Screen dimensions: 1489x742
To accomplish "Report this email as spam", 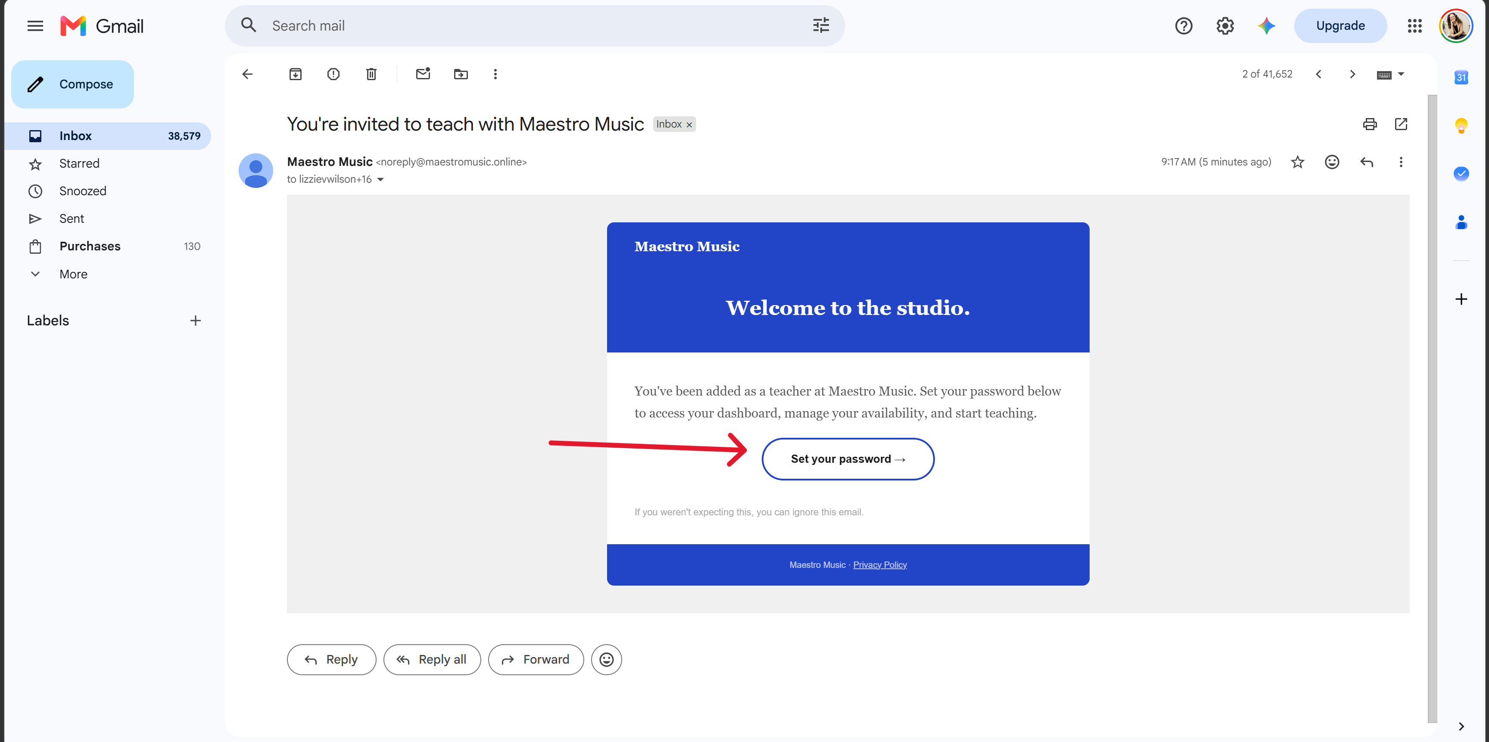I will (333, 74).
